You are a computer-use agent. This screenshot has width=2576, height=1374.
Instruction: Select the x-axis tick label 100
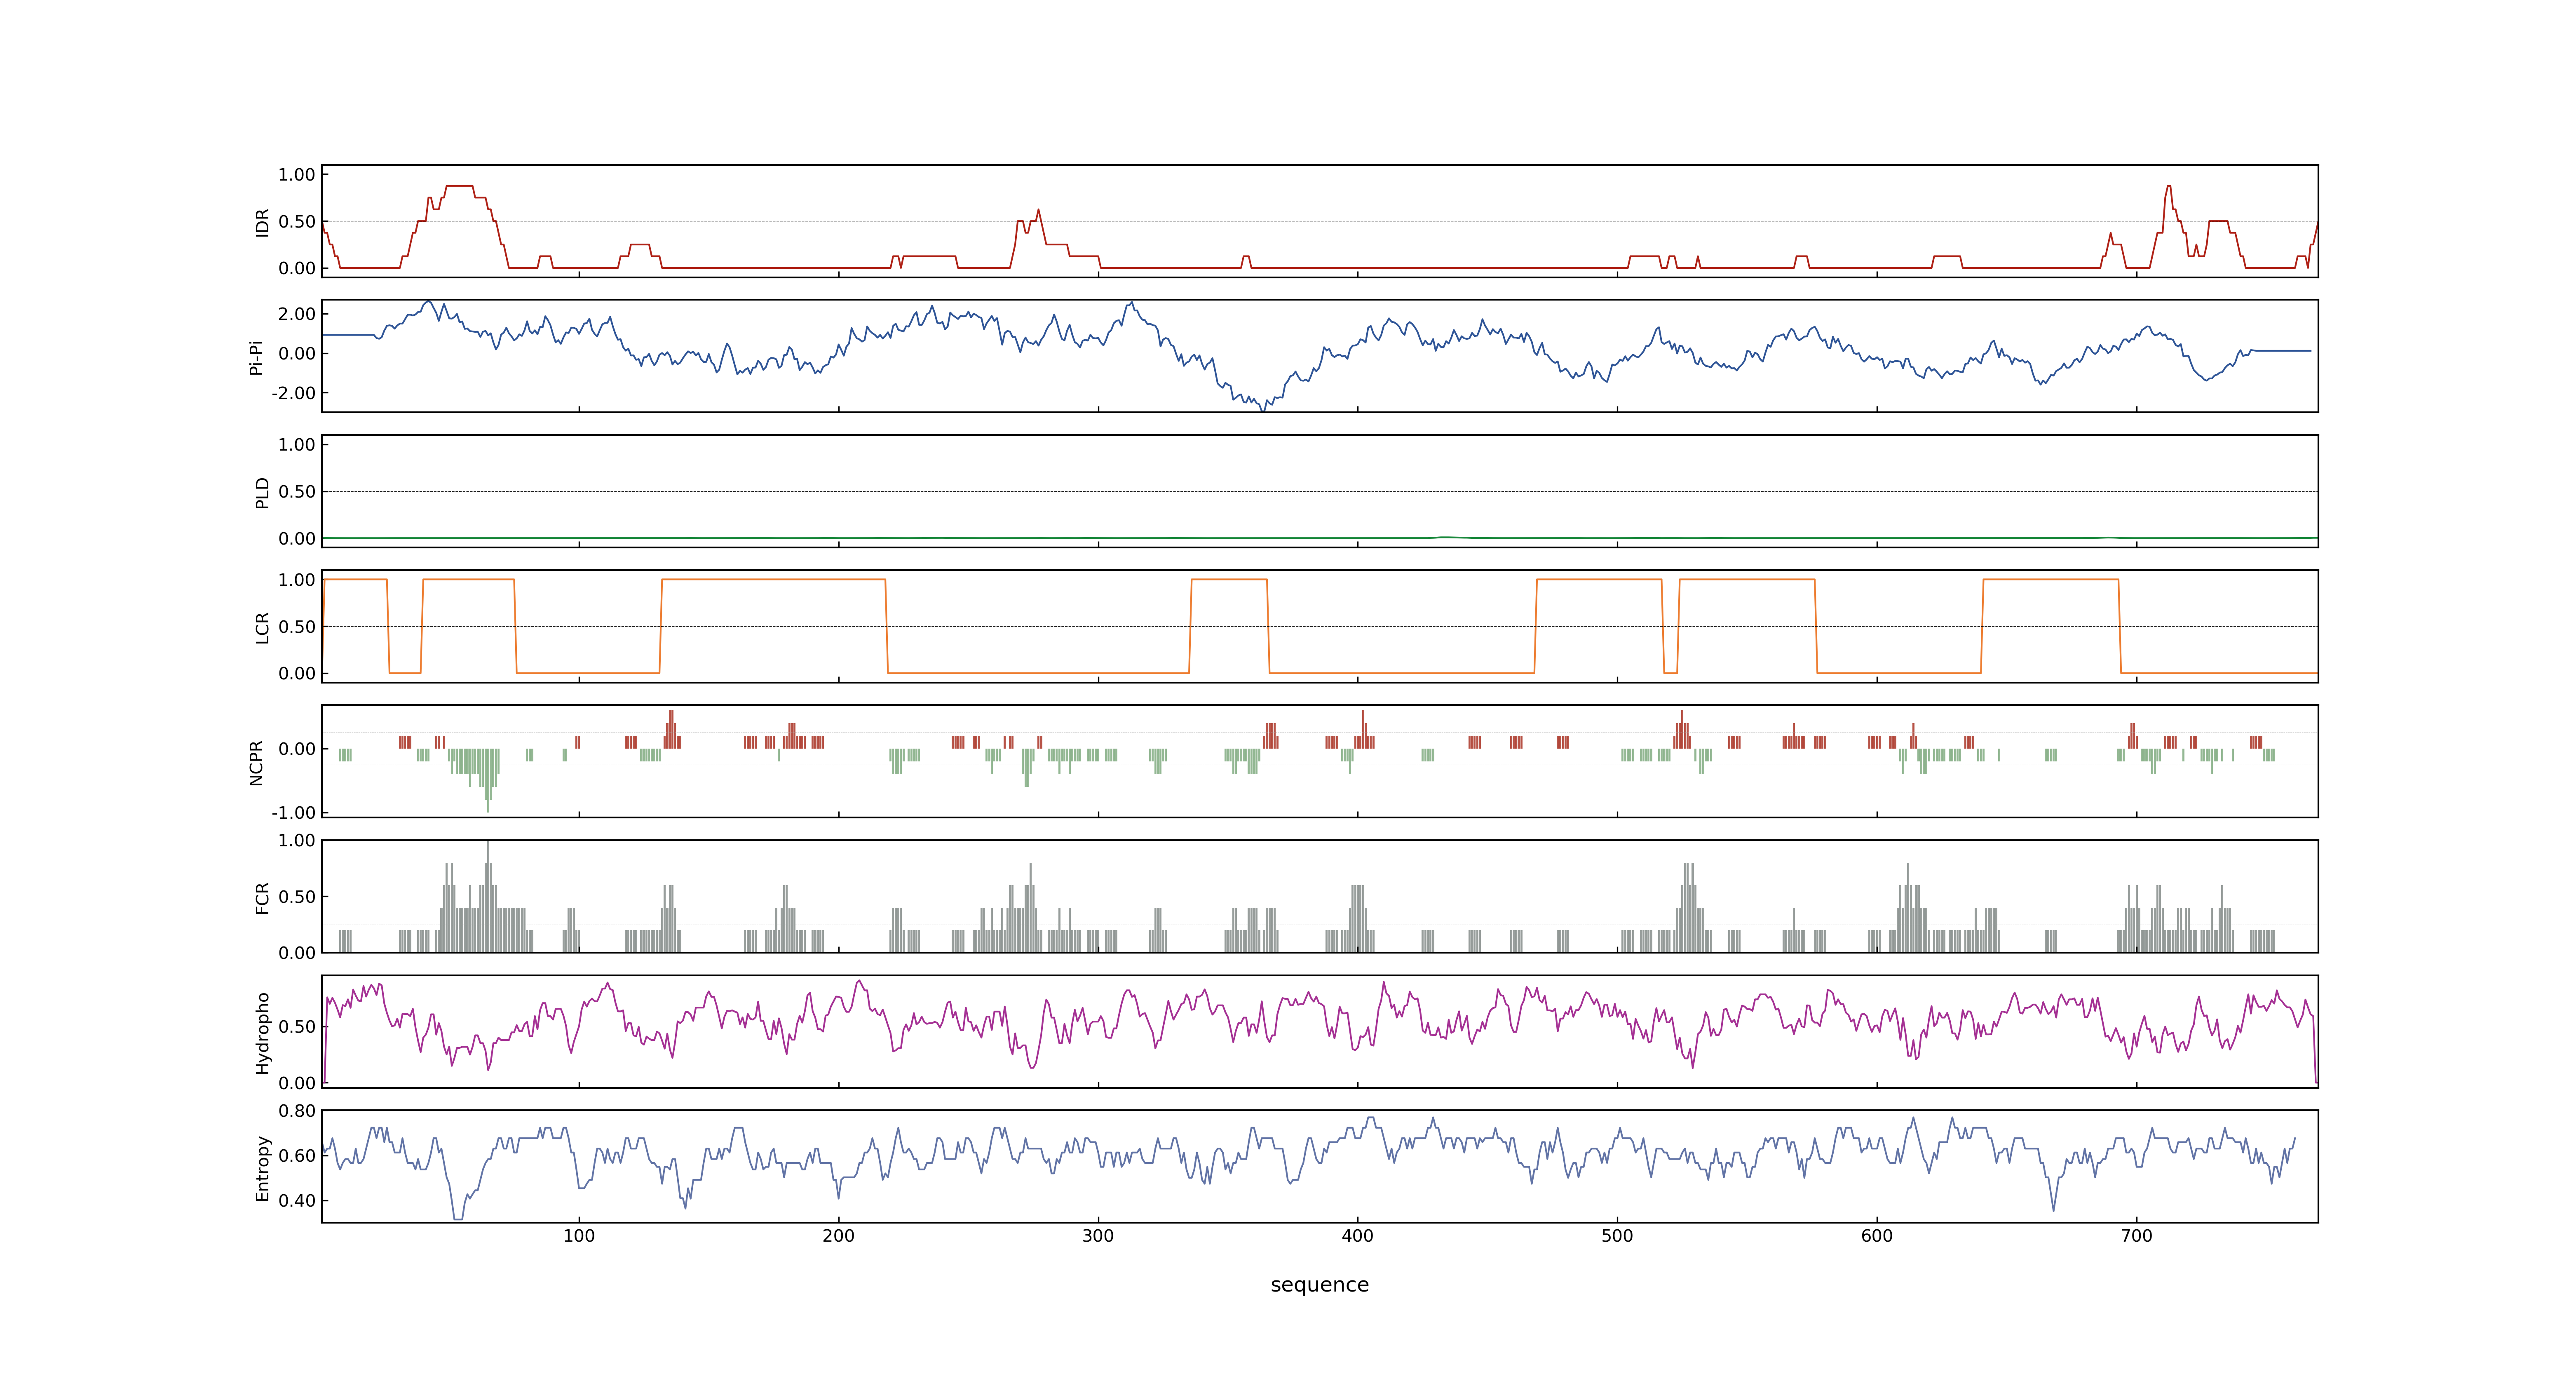tap(579, 1236)
